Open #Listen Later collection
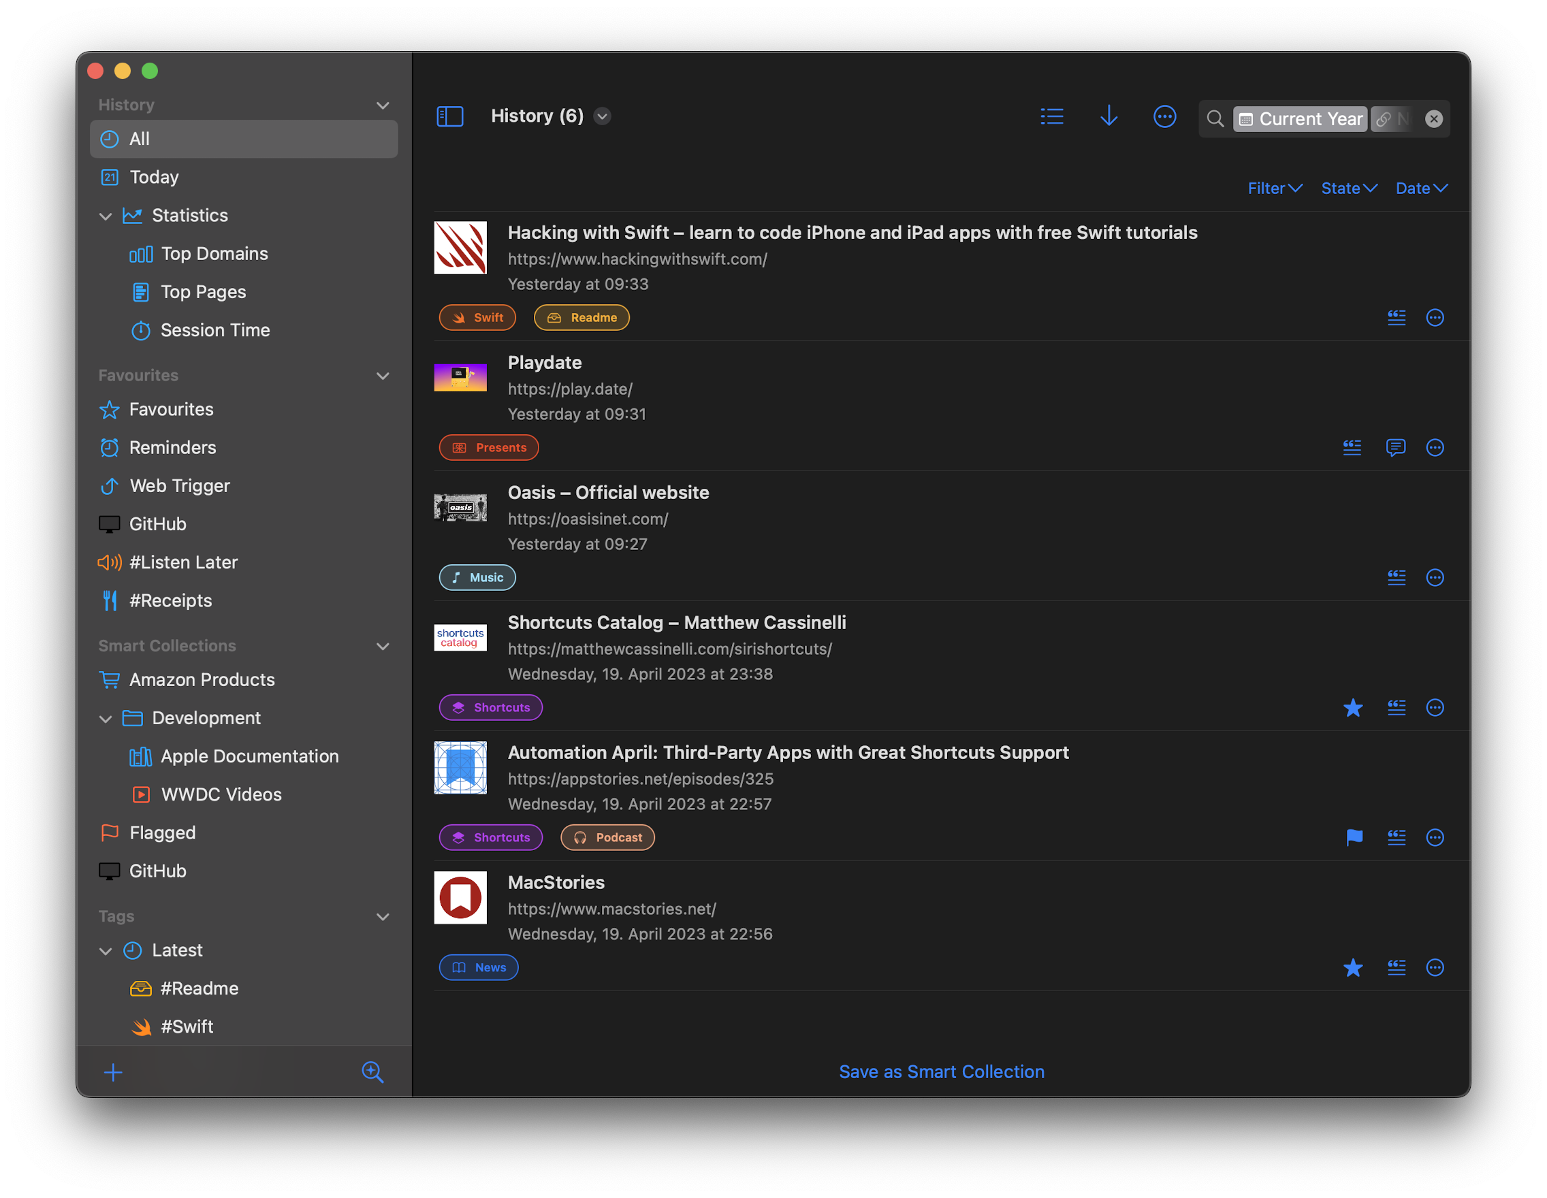 pos(244,562)
